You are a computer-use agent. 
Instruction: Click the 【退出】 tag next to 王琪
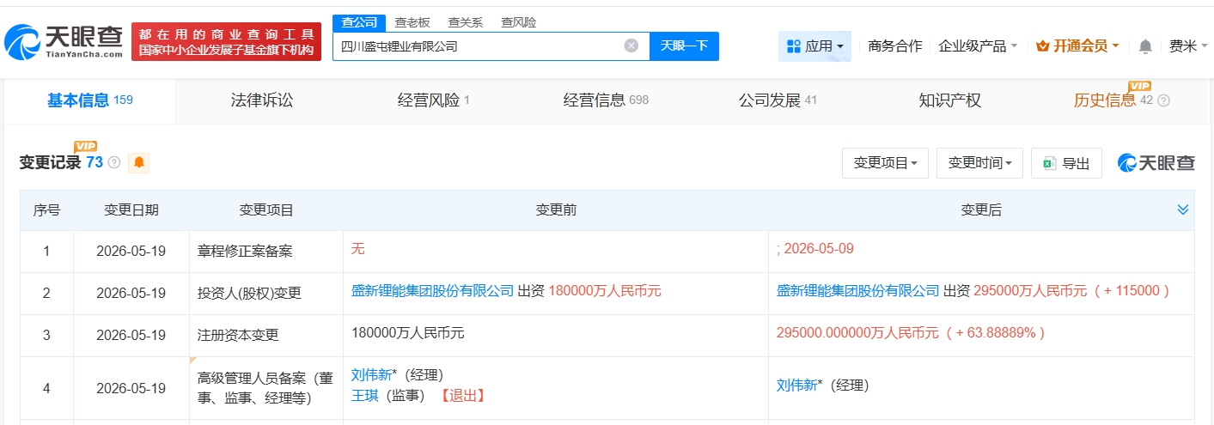tap(463, 396)
